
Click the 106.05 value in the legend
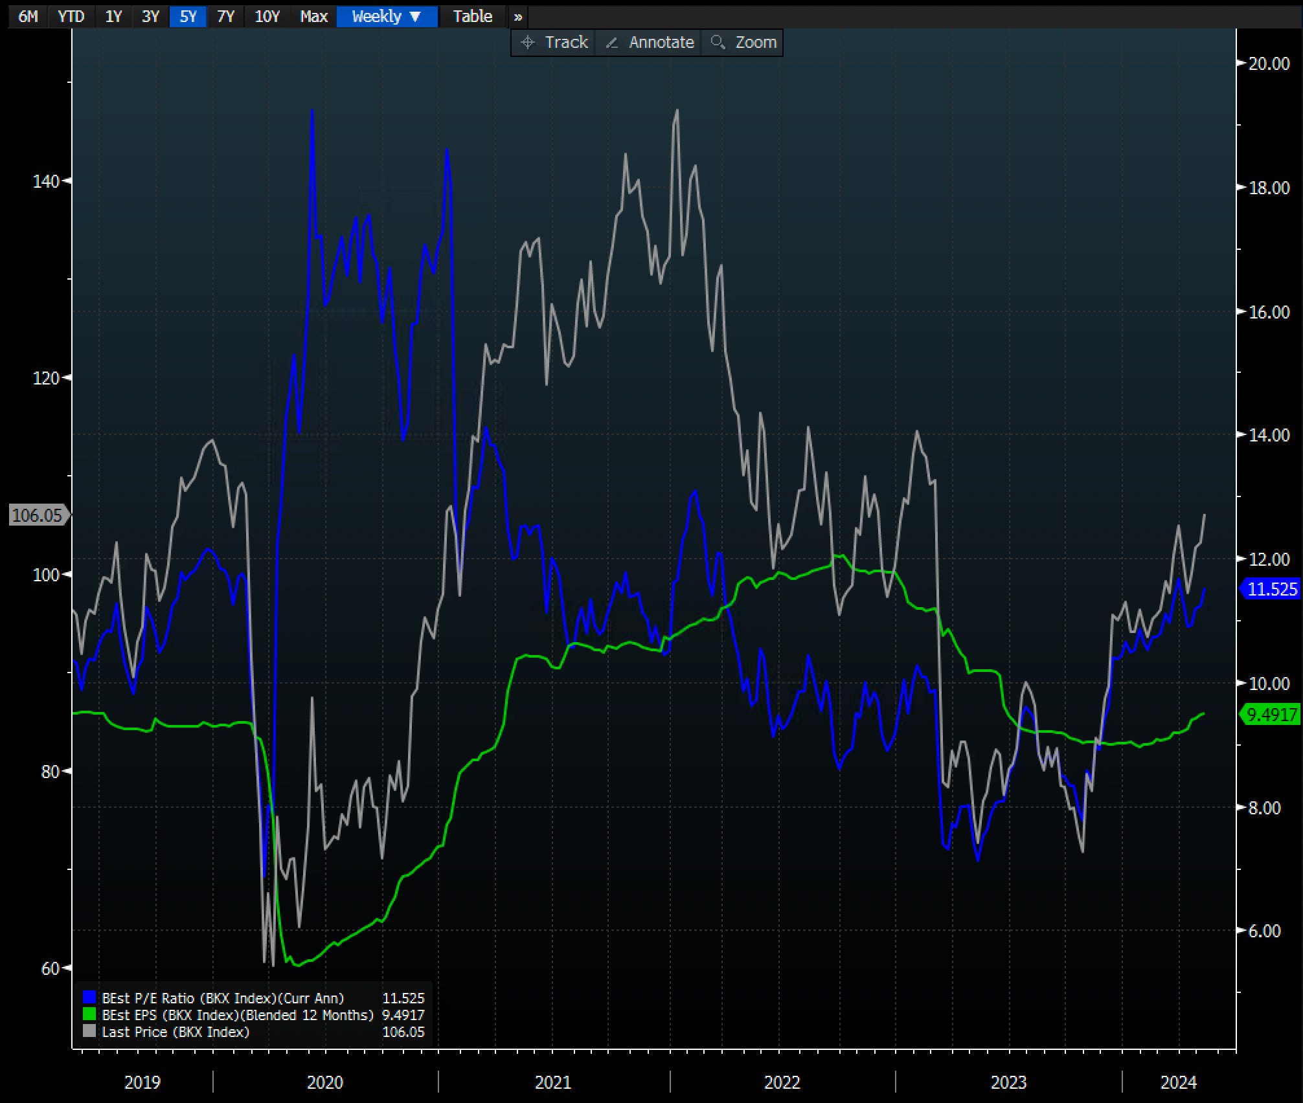tap(403, 1032)
